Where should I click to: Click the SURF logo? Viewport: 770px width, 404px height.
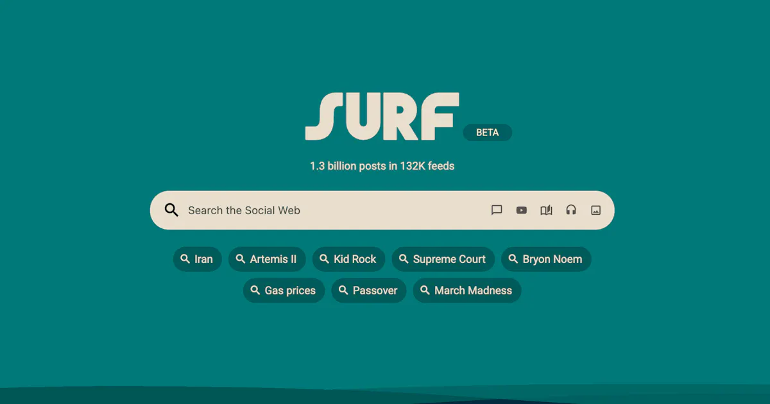click(x=382, y=117)
